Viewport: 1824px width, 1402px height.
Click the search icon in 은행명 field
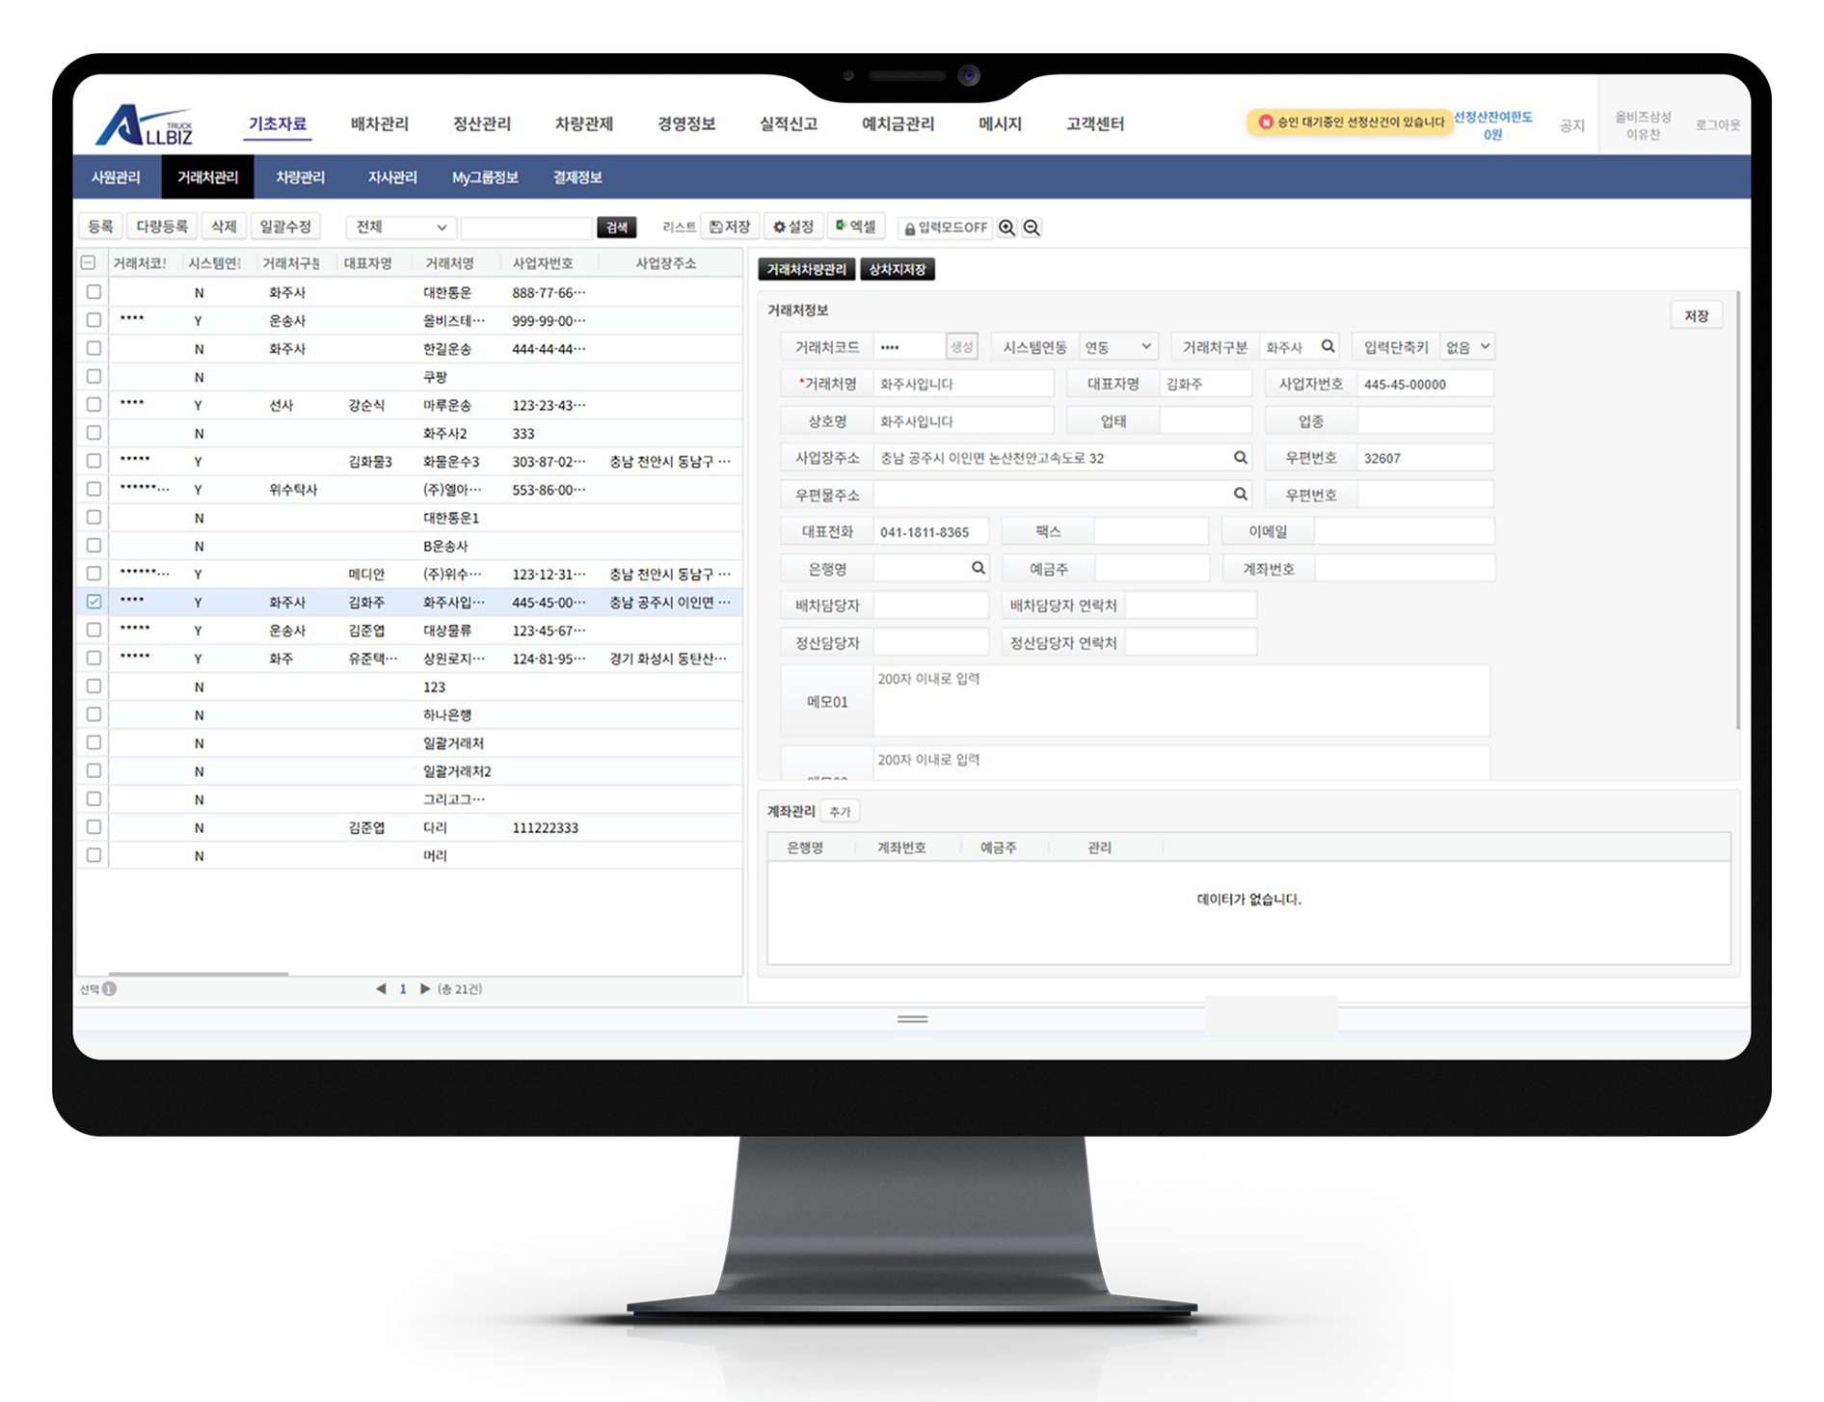(x=978, y=569)
